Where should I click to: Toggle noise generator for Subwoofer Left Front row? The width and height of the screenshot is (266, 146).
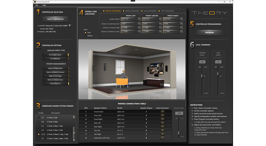[162, 138]
